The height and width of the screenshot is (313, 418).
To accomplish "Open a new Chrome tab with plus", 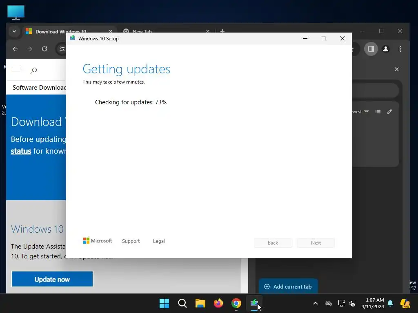I will click(x=222, y=31).
